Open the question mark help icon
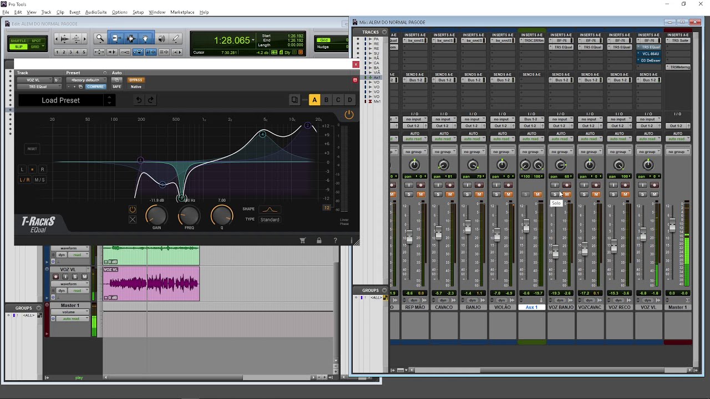 (335, 241)
